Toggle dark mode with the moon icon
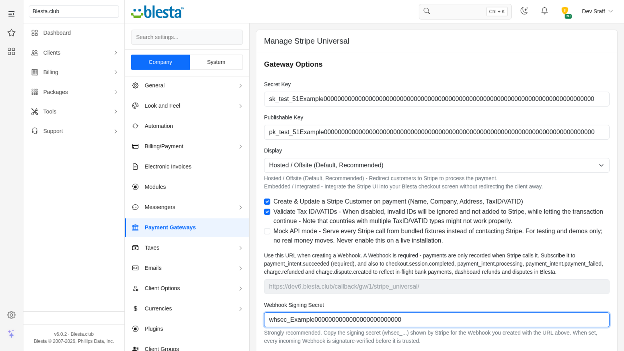The height and width of the screenshot is (351, 624). coord(524,11)
